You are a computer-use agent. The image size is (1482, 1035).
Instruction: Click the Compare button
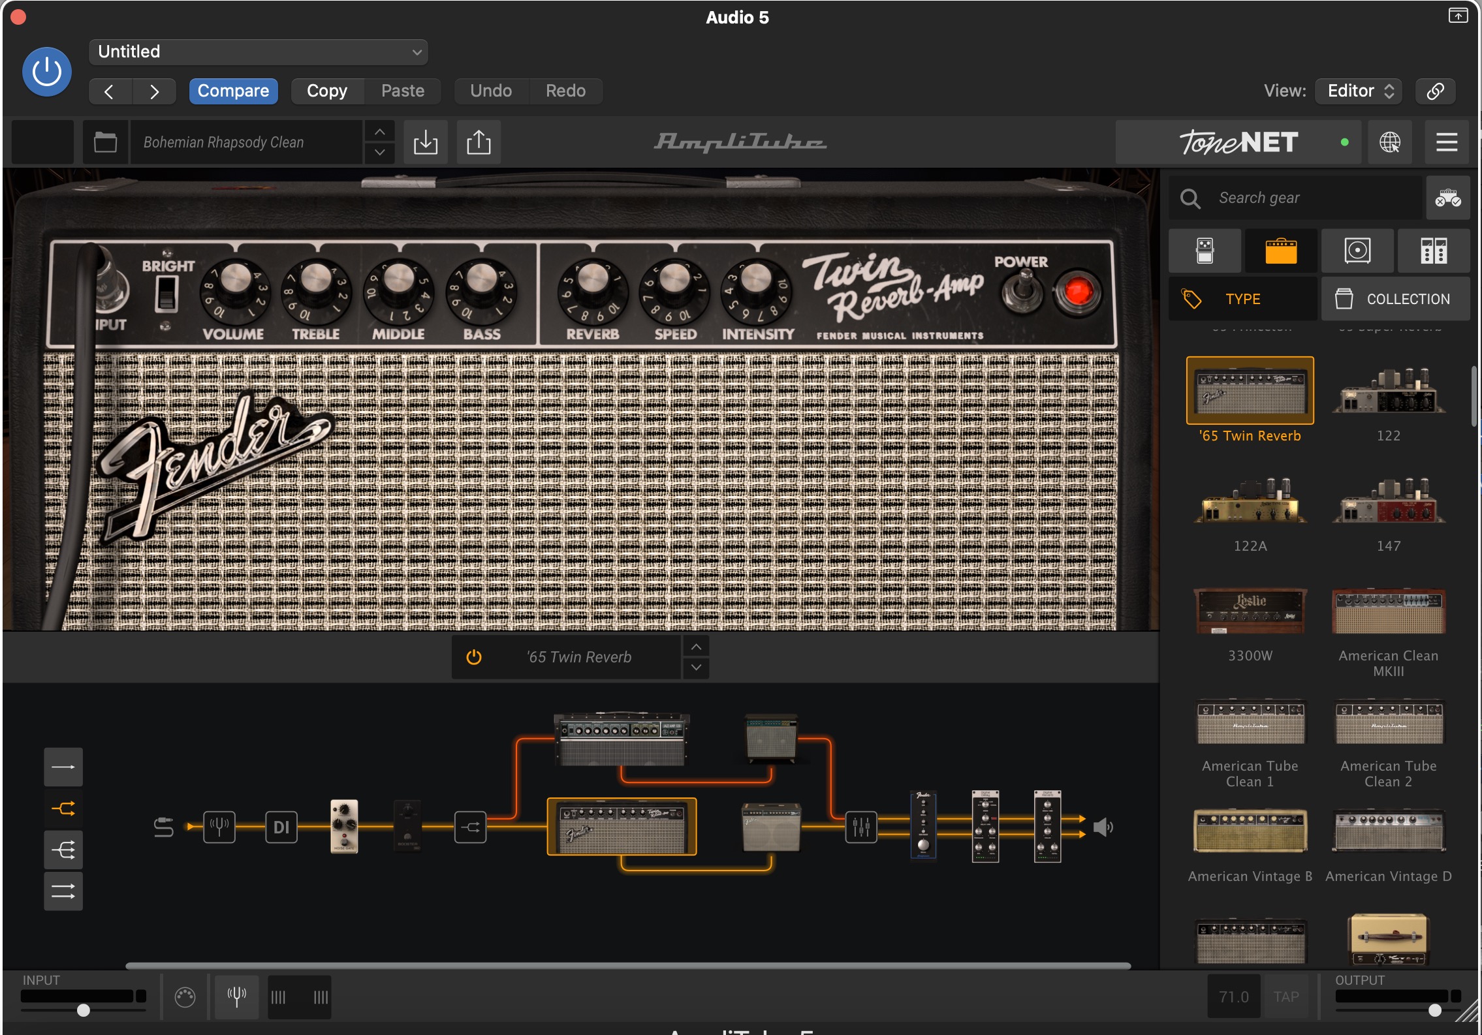[x=233, y=91]
